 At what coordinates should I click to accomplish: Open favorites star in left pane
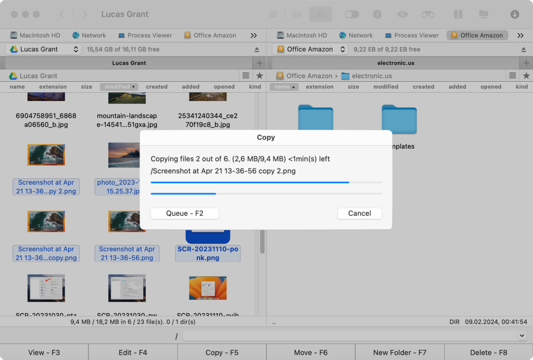point(260,76)
